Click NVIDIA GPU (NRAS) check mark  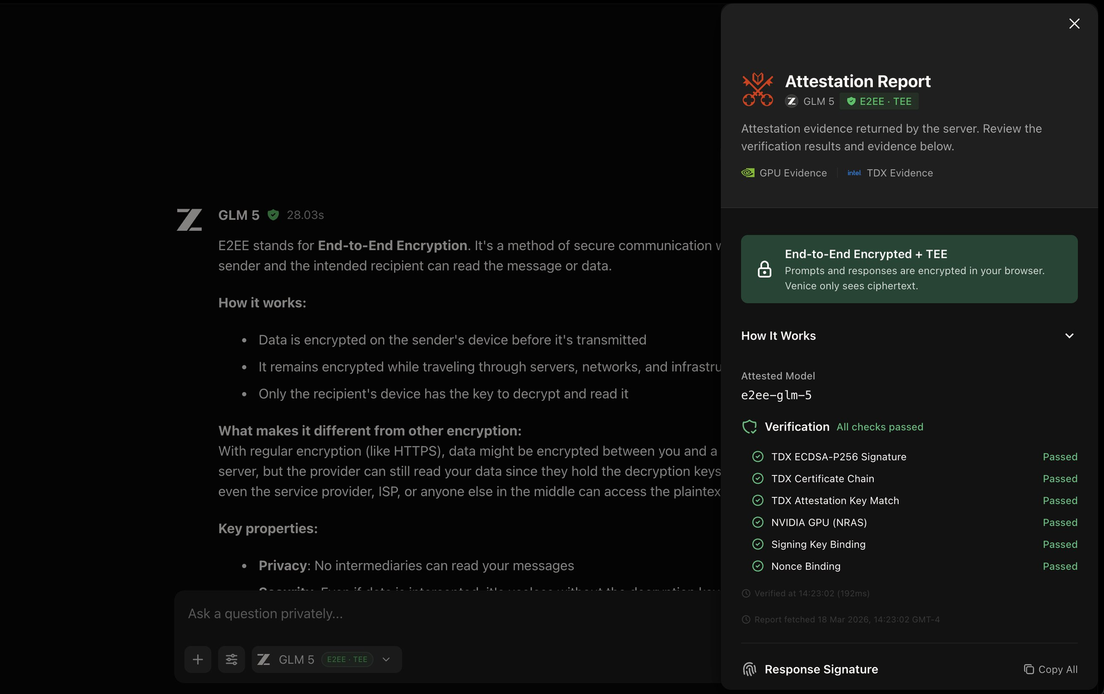(758, 522)
